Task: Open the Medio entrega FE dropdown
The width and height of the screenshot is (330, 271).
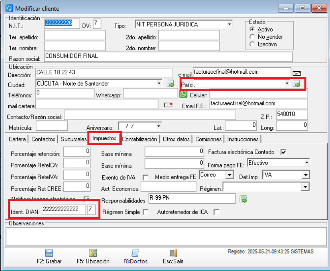Action: tap(230, 175)
